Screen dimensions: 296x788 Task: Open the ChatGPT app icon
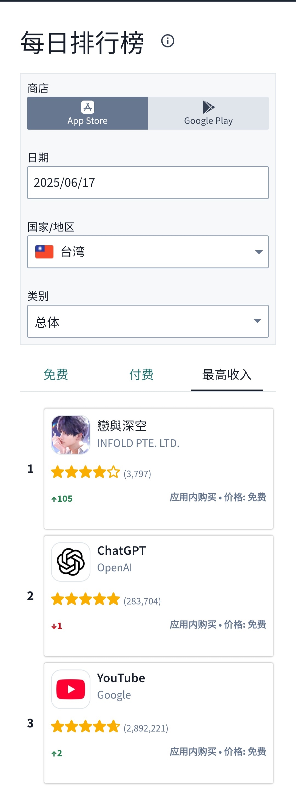(x=70, y=562)
